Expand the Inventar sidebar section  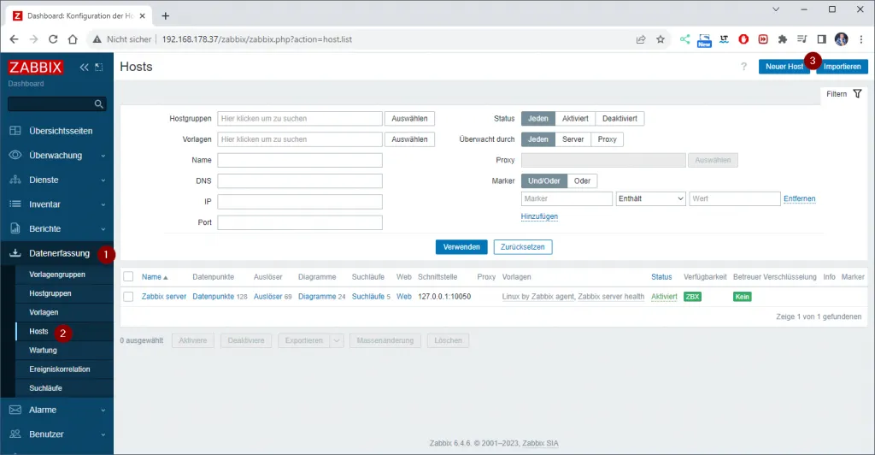pos(56,204)
